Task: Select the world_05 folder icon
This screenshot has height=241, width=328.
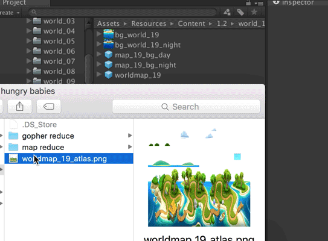Action: click(x=37, y=41)
